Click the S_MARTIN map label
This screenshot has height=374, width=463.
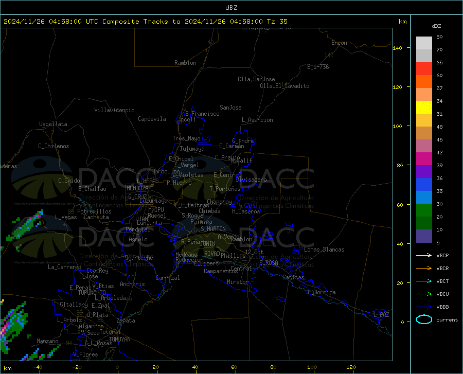coord(213,229)
